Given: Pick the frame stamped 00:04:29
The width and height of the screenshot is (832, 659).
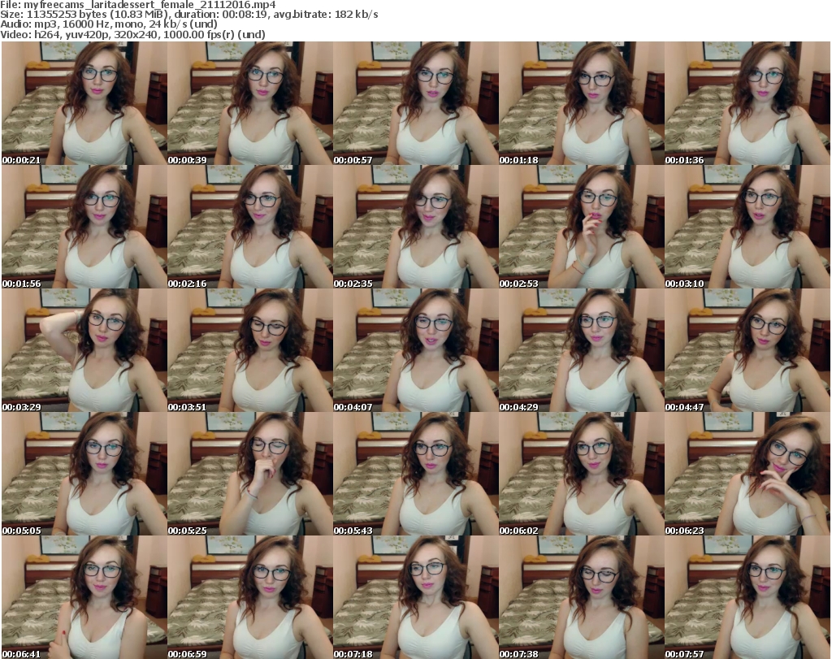Looking at the screenshot, I should pyautogui.click(x=582, y=351).
